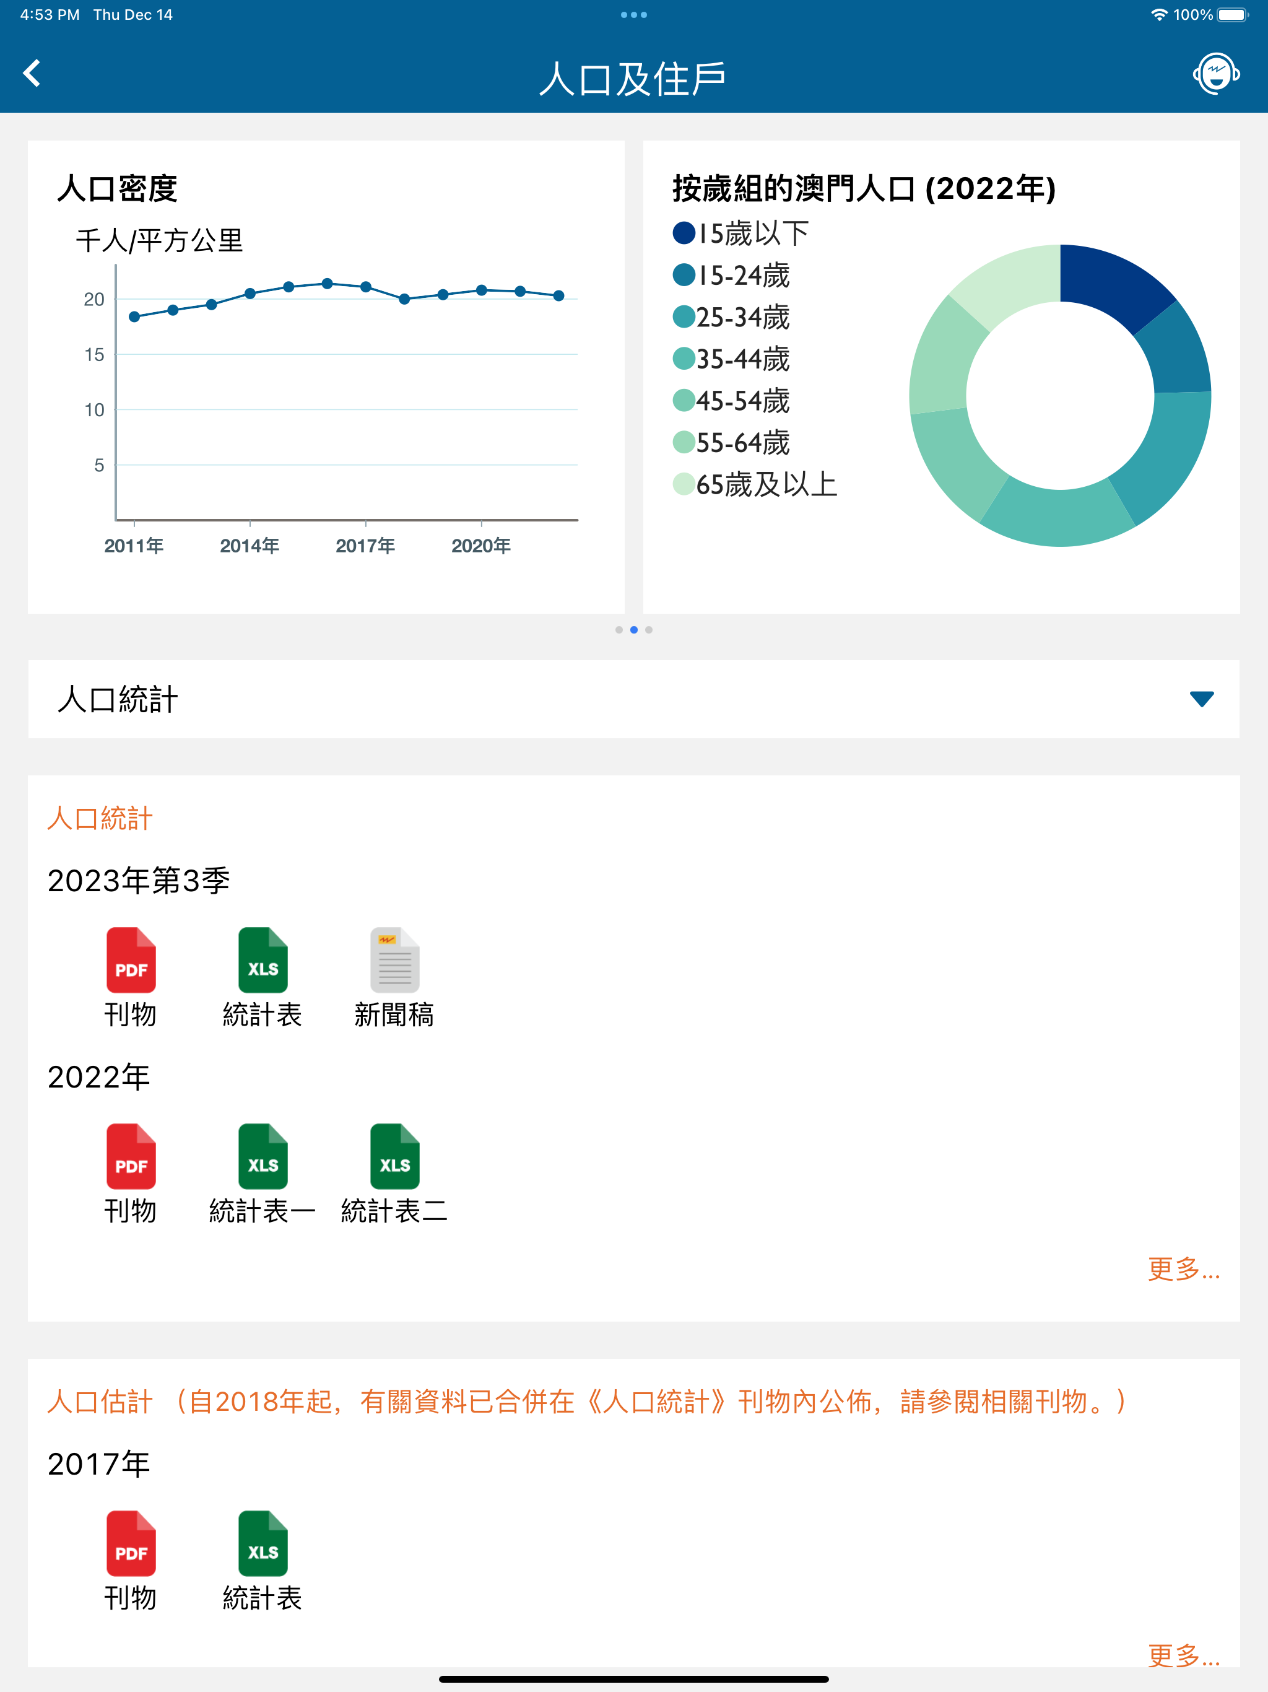Open the 2023年第3季 刊物 PDF file
Viewport: 1268px width, 1692px height.
(x=131, y=979)
